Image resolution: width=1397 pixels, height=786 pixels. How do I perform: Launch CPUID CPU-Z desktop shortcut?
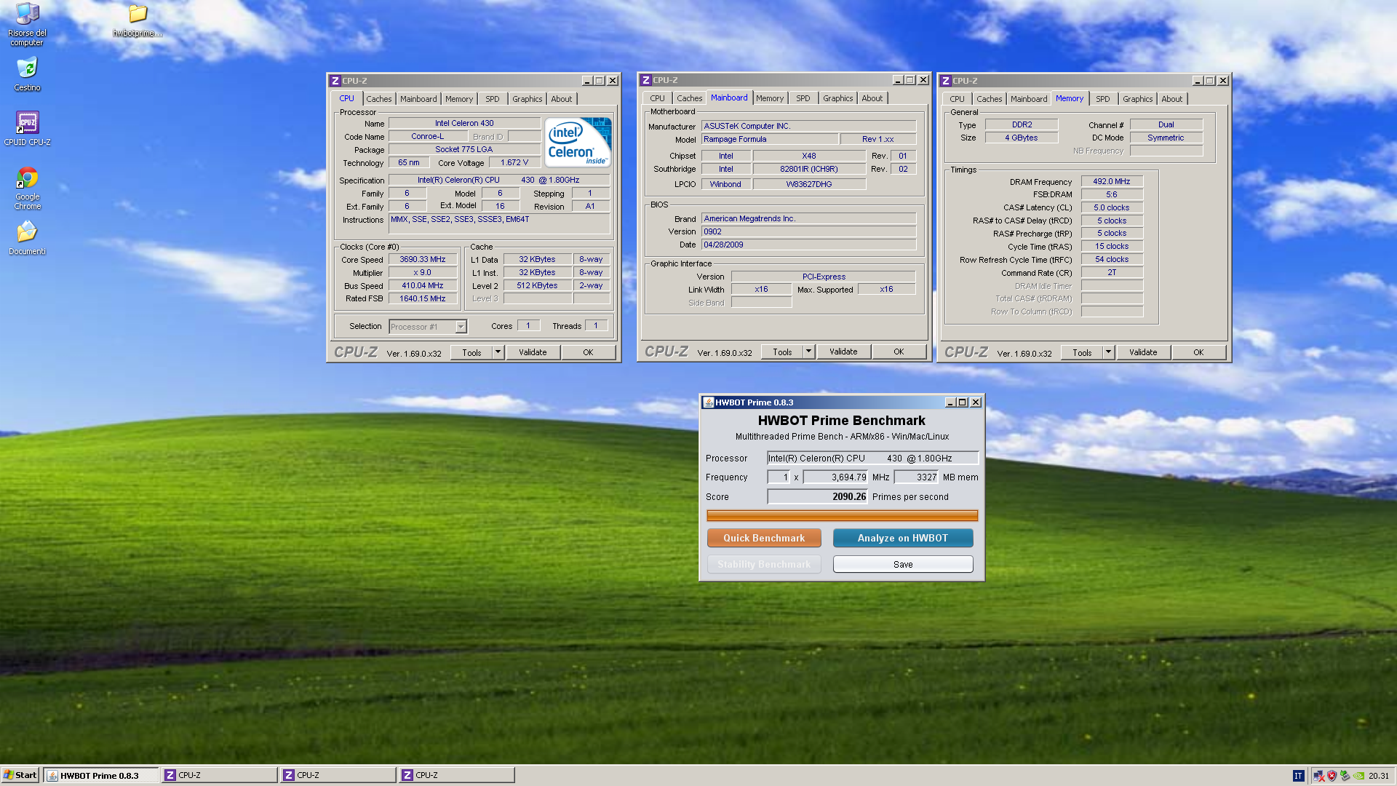pyautogui.click(x=27, y=128)
